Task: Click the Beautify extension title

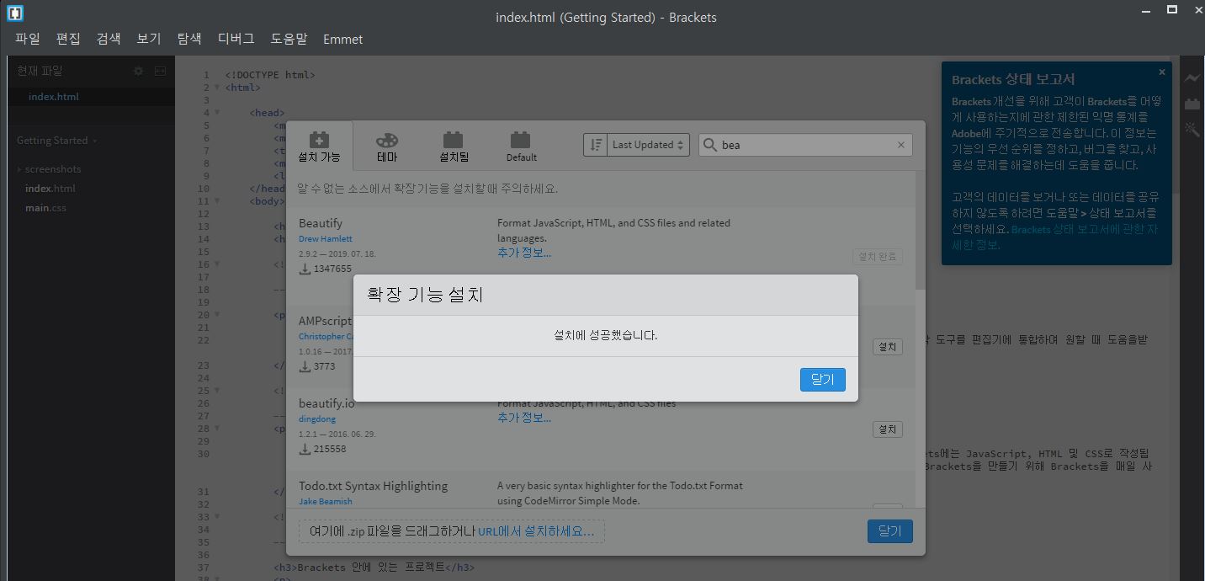Action: [321, 223]
